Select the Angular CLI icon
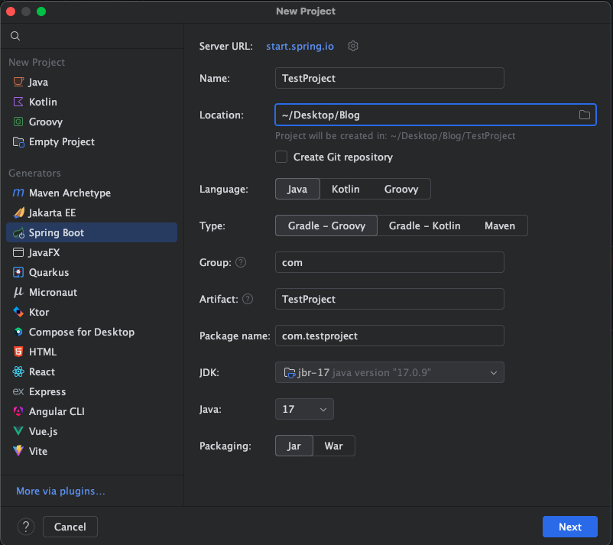 click(x=18, y=411)
